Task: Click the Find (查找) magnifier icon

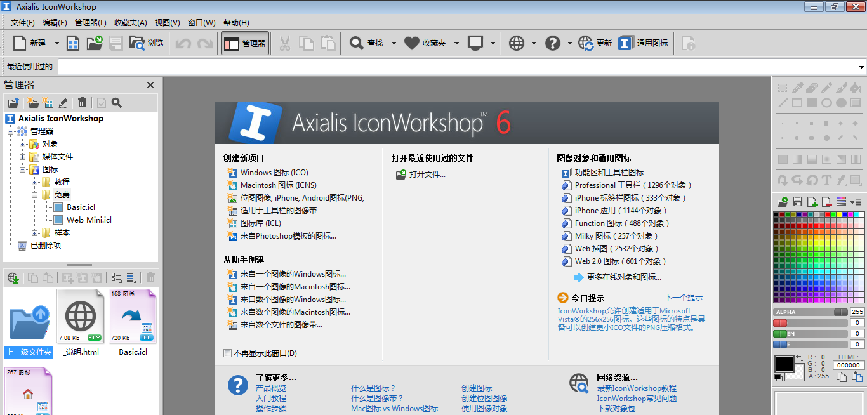Action: (x=357, y=43)
